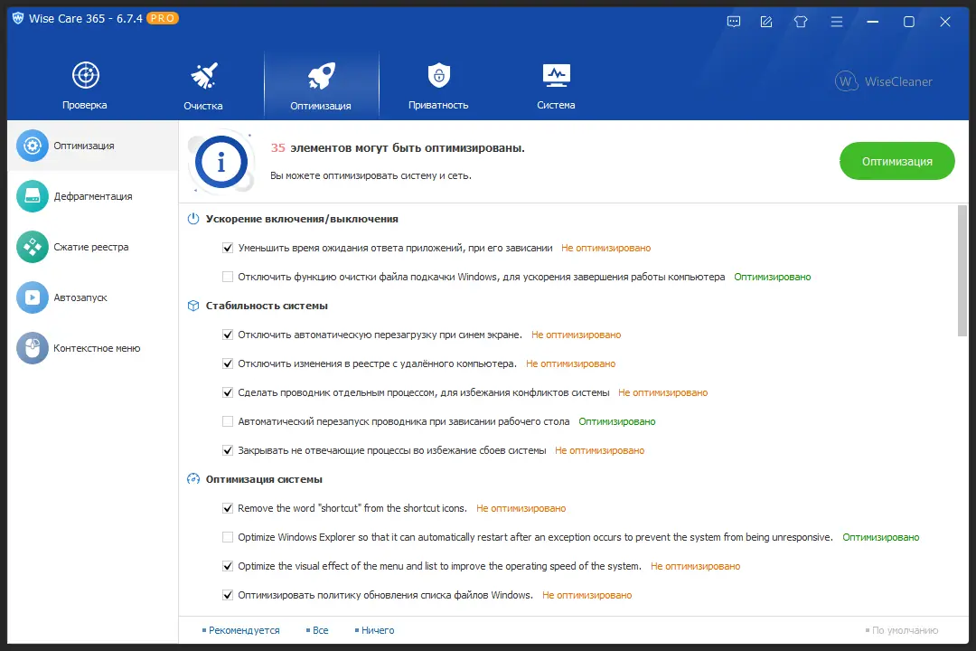Image resolution: width=976 pixels, height=651 pixels.
Task: Check 'Optimize Windows Explorer' auto restart checkbox
Action: [x=228, y=537]
